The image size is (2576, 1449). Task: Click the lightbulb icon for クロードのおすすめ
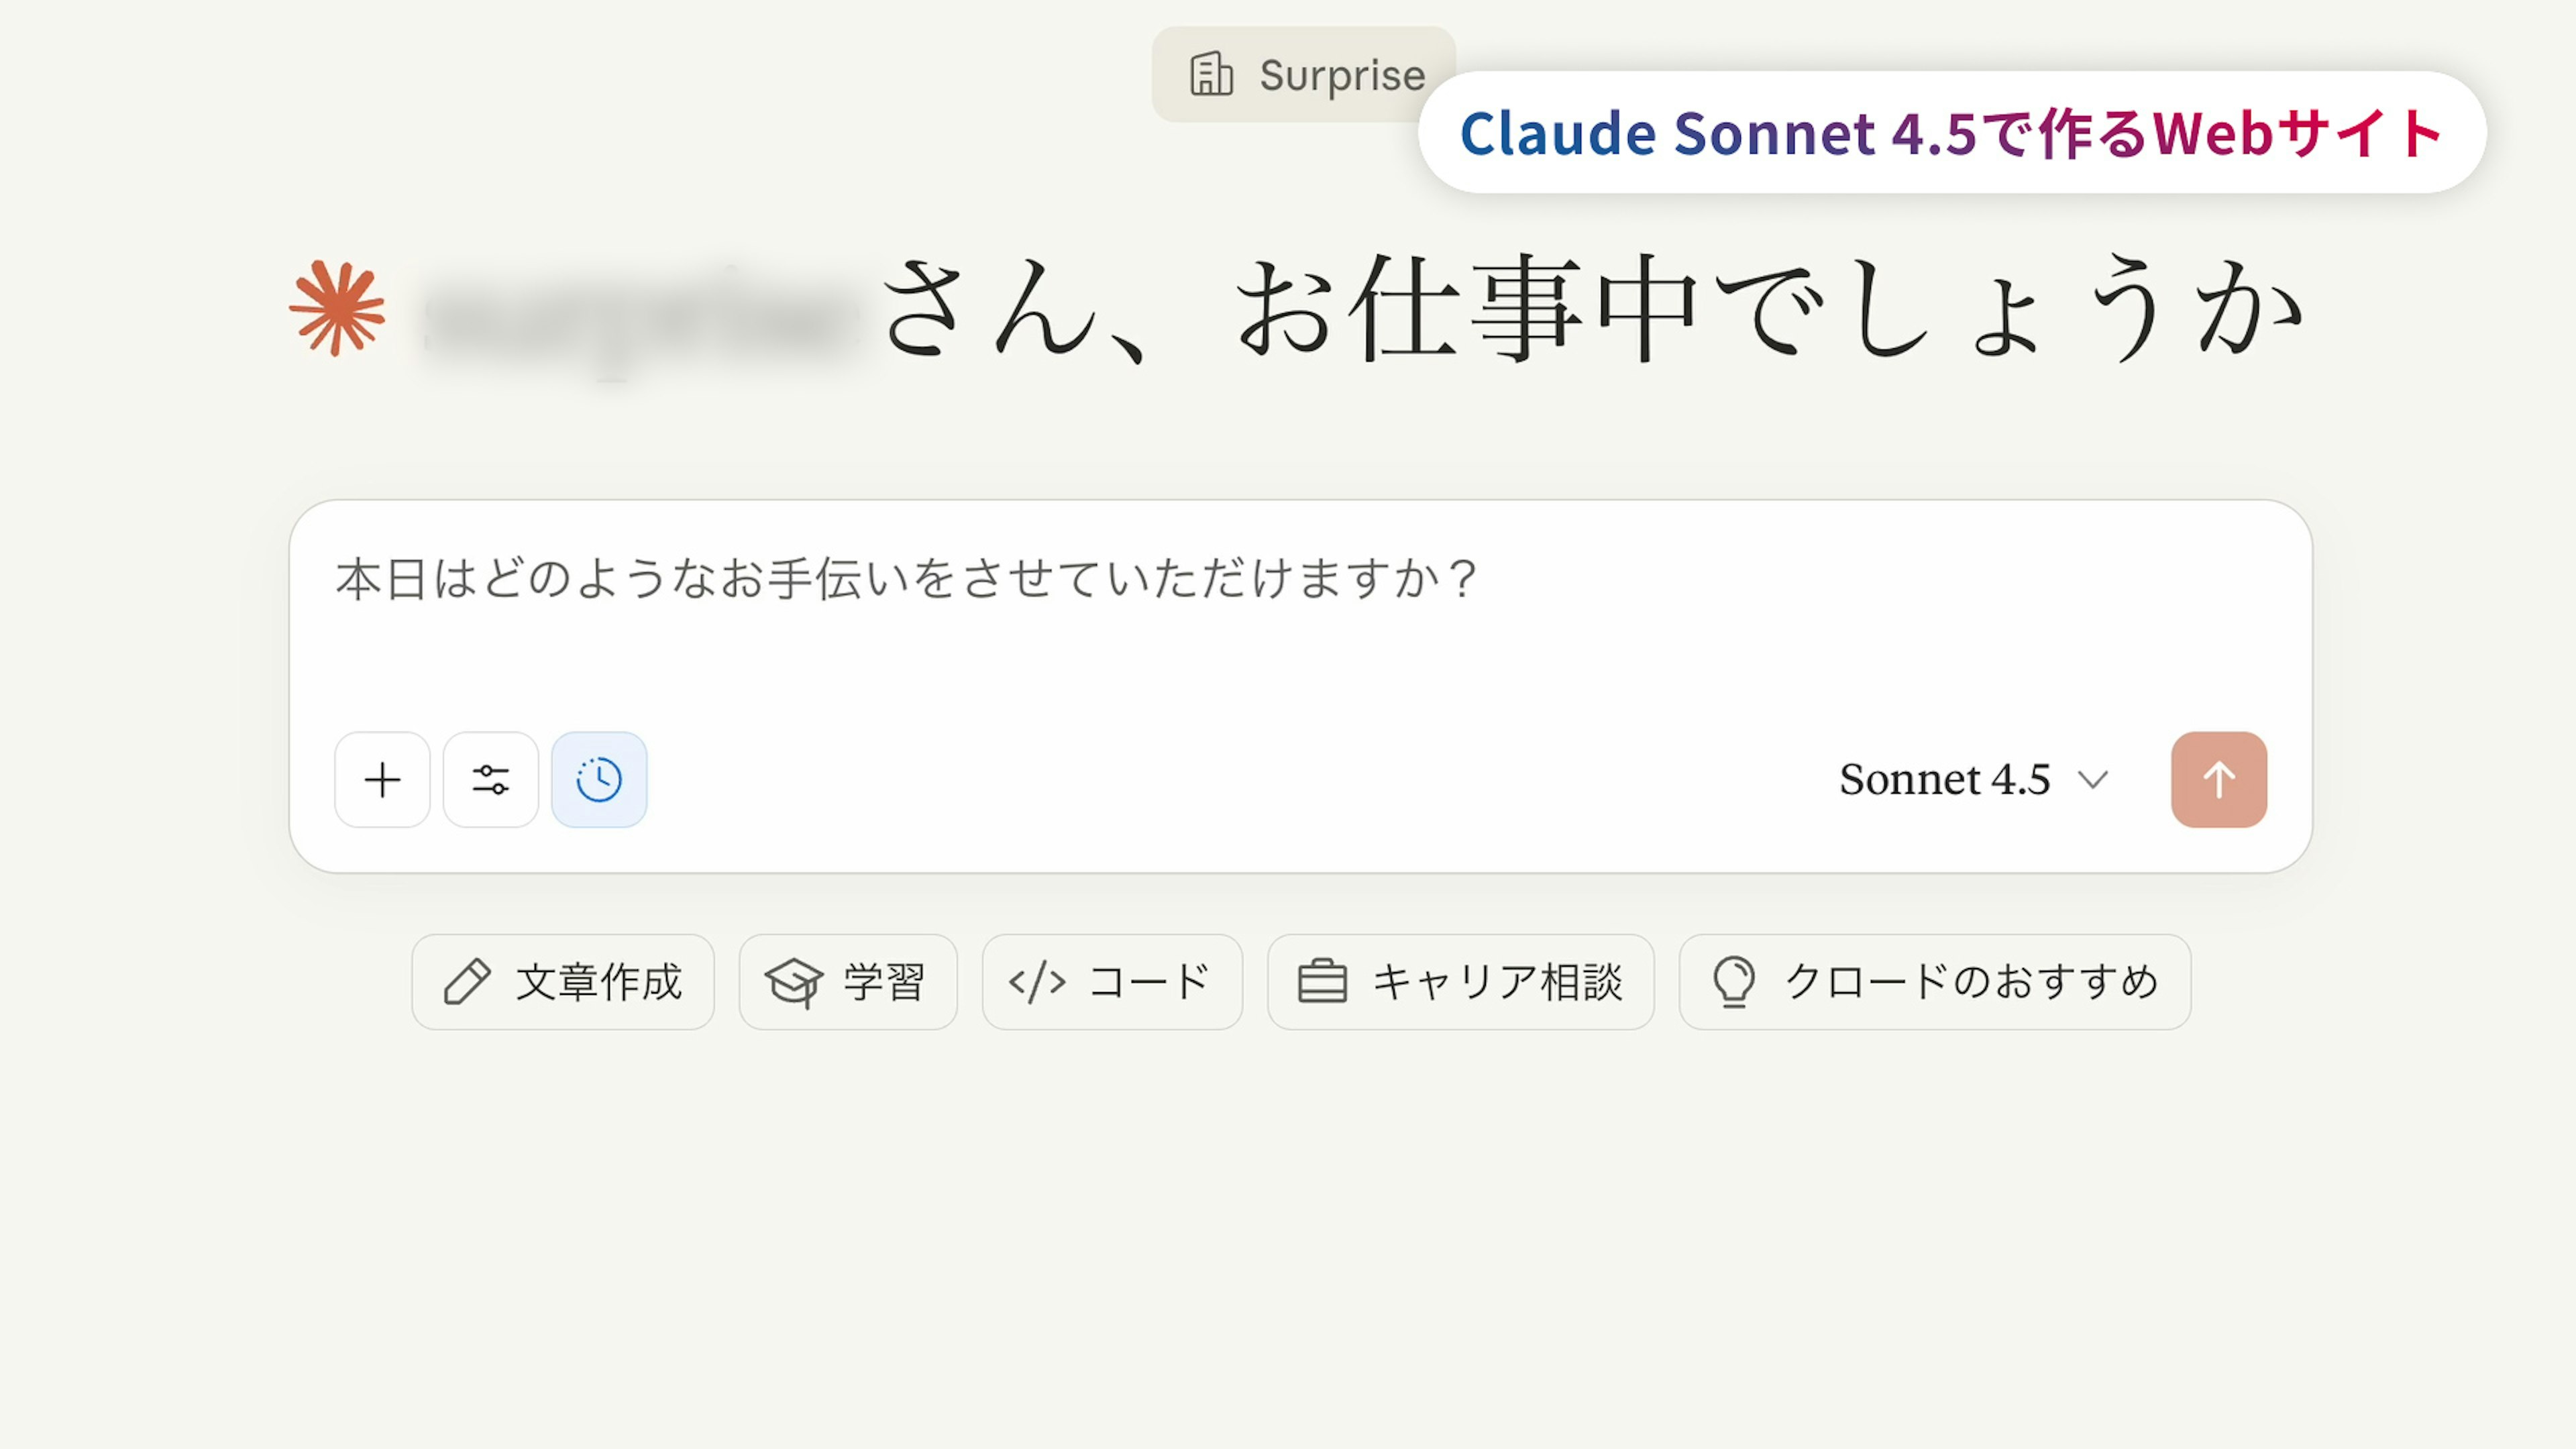(x=1734, y=982)
